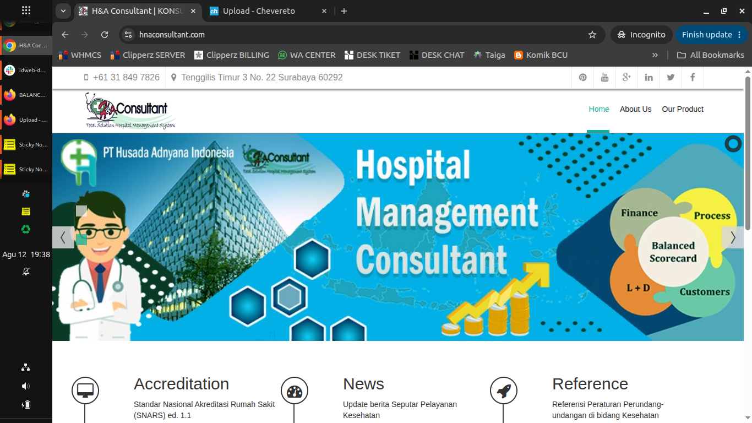Viewport: 752px width, 423px height.
Task: Click the News heading
Action: pos(363,384)
